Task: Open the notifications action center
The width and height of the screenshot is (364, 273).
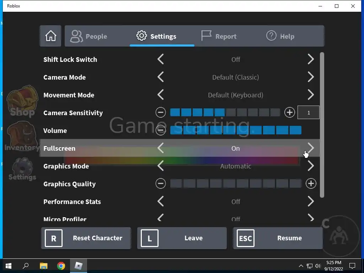Action: tap(352, 266)
